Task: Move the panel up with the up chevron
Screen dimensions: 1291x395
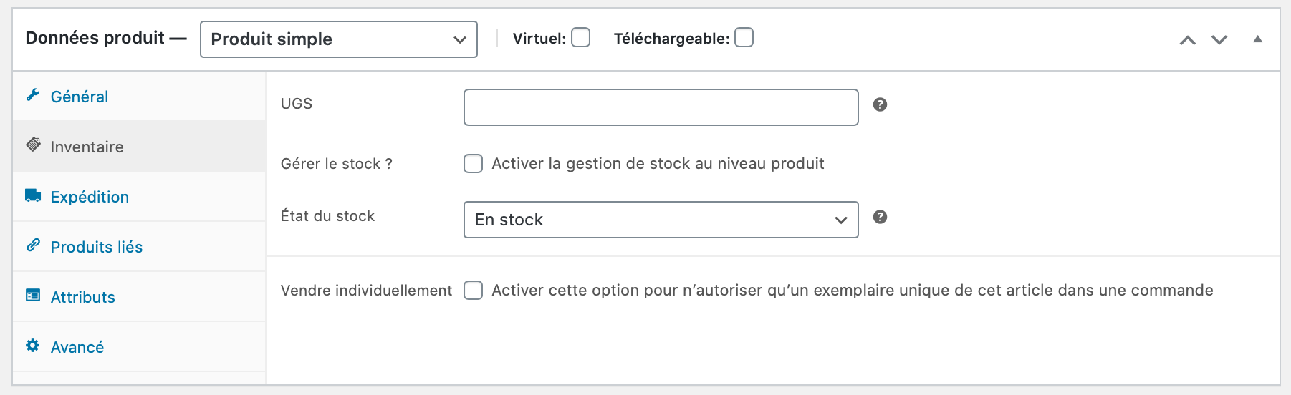Action: pos(1188,40)
